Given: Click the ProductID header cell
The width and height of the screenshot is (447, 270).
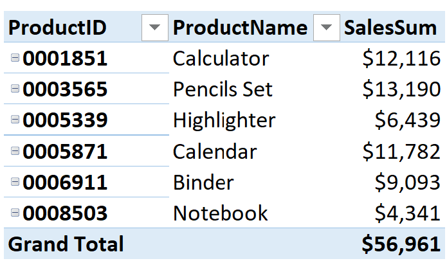Looking at the screenshot, I should coord(58,28).
